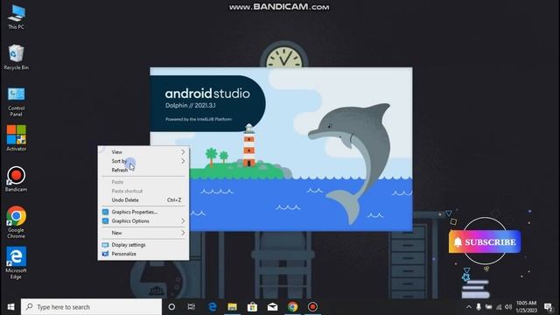Open the Recycle Bin icon

(16, 57)
